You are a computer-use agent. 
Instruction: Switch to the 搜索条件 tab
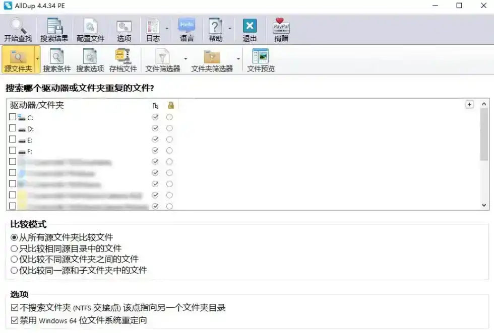tap(57, 59)
